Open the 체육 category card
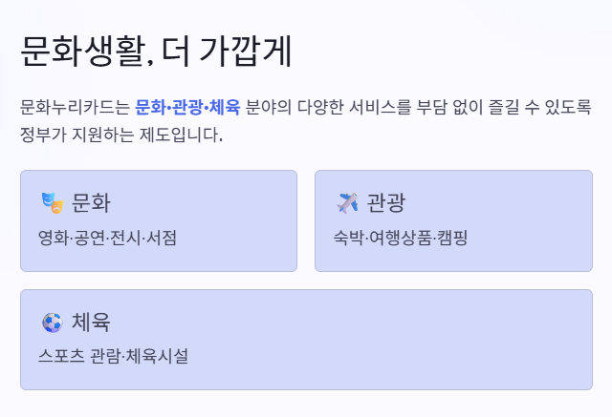The height and width of the screenshot is (417, 612). (306, 340)
